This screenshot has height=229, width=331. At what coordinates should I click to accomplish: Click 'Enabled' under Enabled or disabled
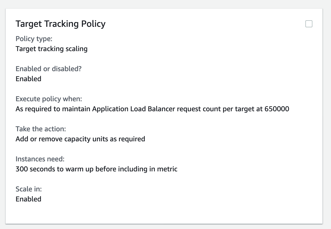click(28, 79)
